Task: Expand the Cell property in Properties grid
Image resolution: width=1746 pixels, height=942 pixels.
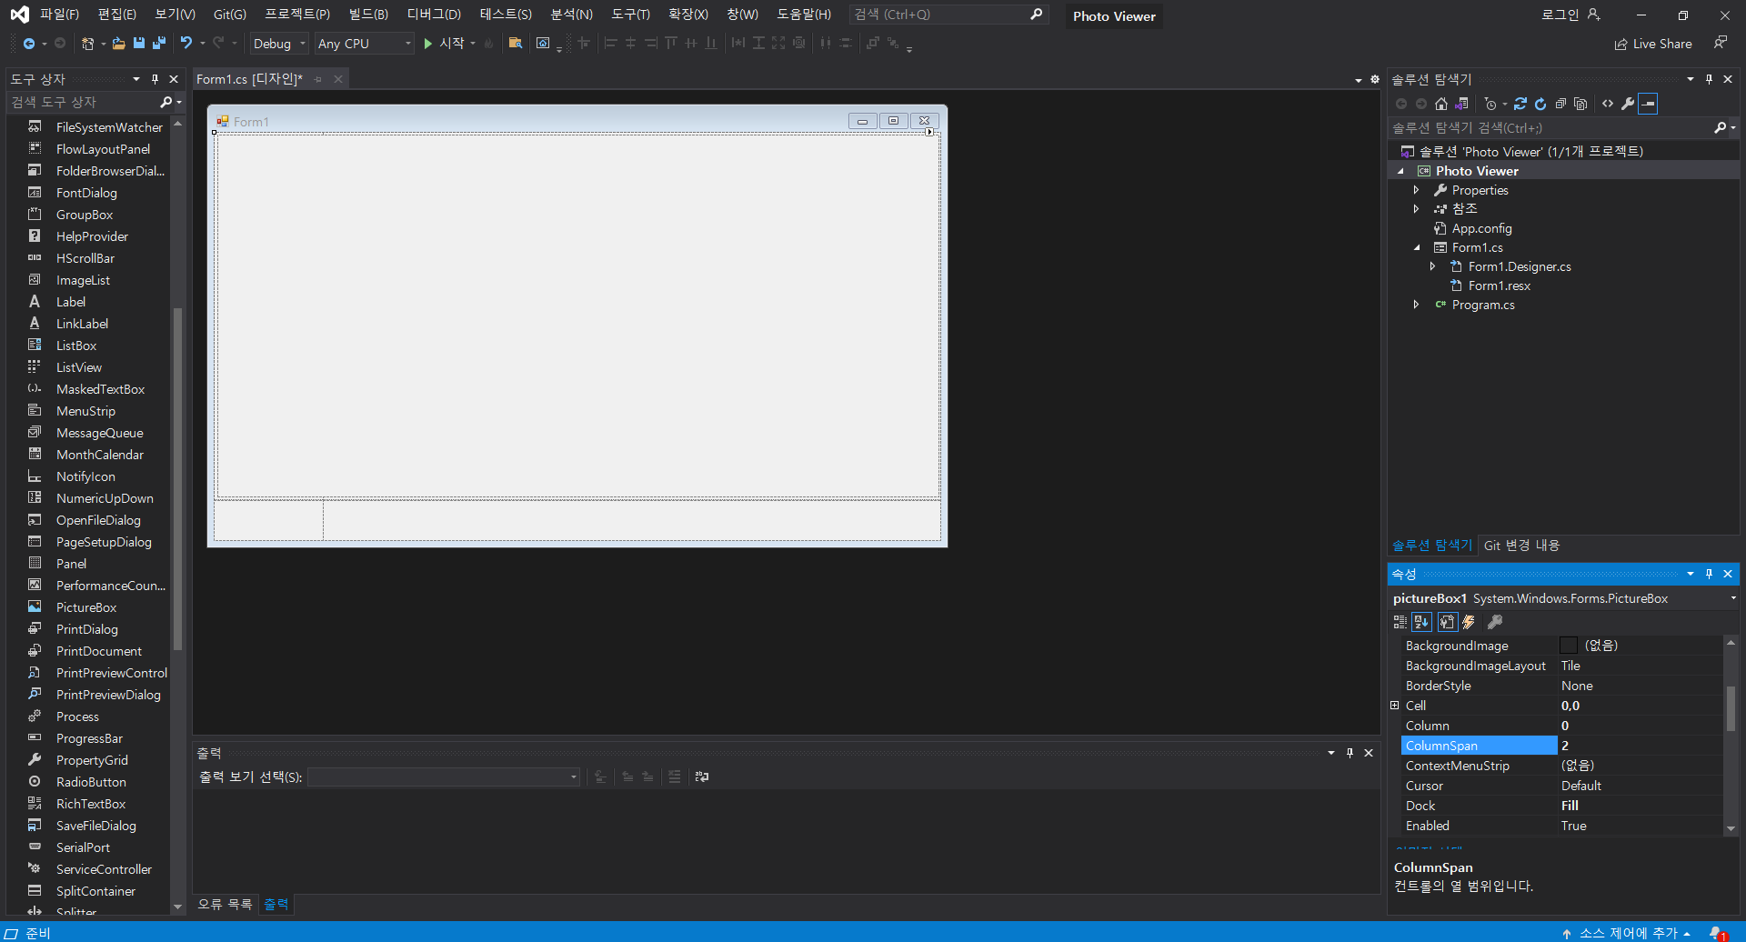Action: coord(1395,706)
